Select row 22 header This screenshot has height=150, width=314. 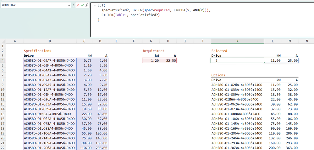tap(3, 148)
